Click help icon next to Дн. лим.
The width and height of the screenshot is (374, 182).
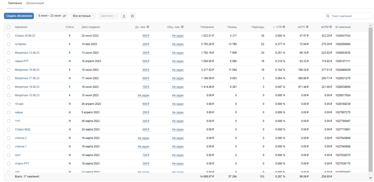pos(148,27)
